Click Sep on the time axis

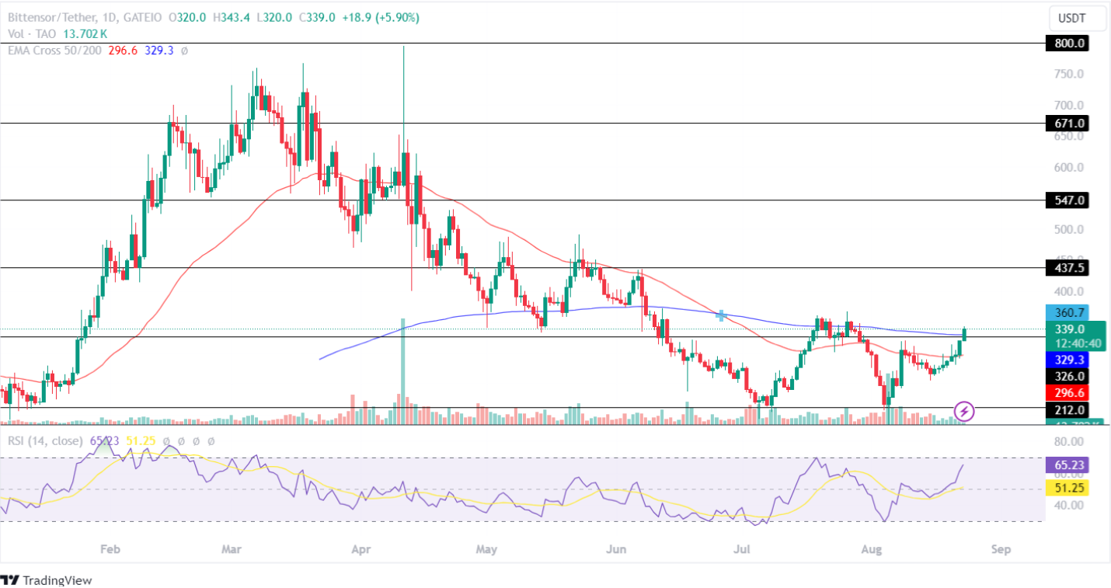(x=1001, y=550)
